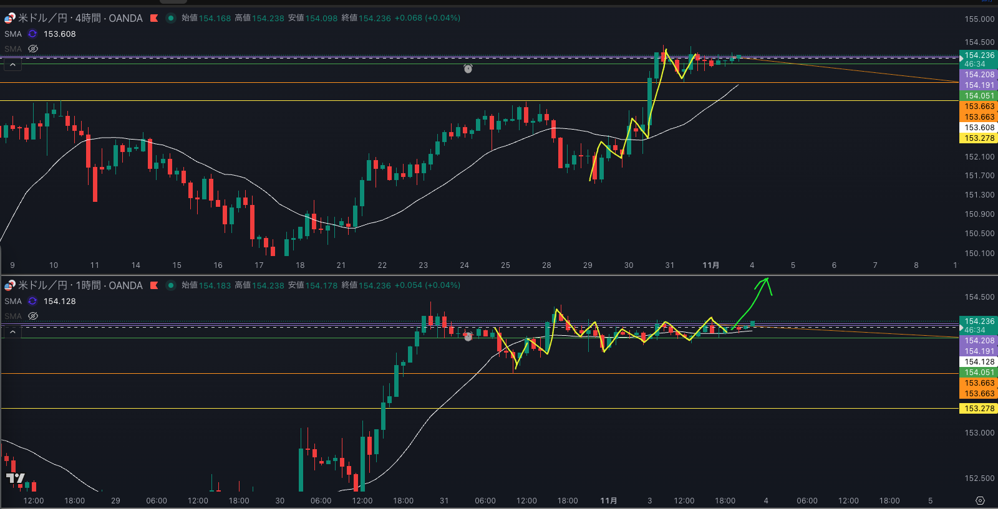The height and width of the screenshot is (509, 998).
Task: Click the red flag icon beside the 4時間 OANDA title
Action: [x=154, y=18]
